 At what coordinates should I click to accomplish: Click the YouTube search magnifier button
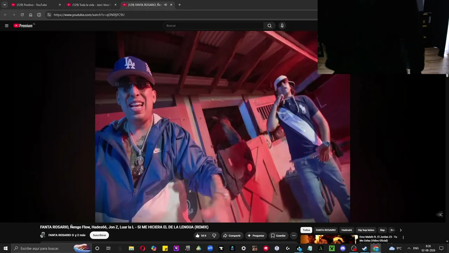(x=269, y=26)
